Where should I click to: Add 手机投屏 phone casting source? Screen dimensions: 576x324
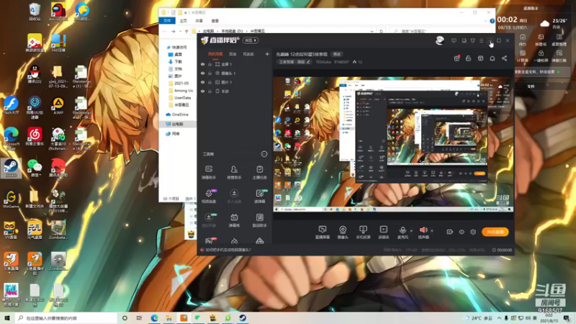coord(363,232)
